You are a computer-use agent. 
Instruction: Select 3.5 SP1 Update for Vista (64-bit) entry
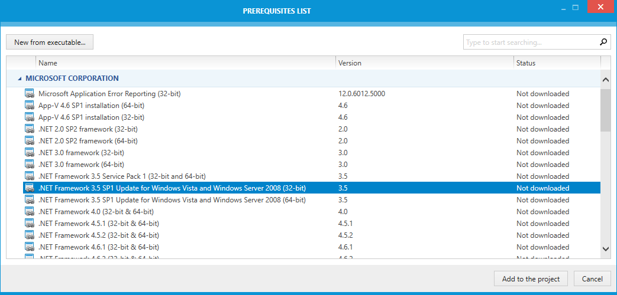point(172,199)
